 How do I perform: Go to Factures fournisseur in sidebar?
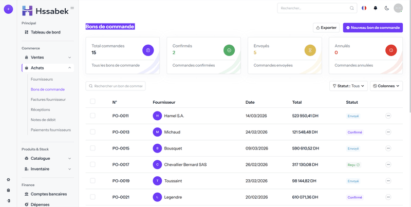(x=48, y=100)
